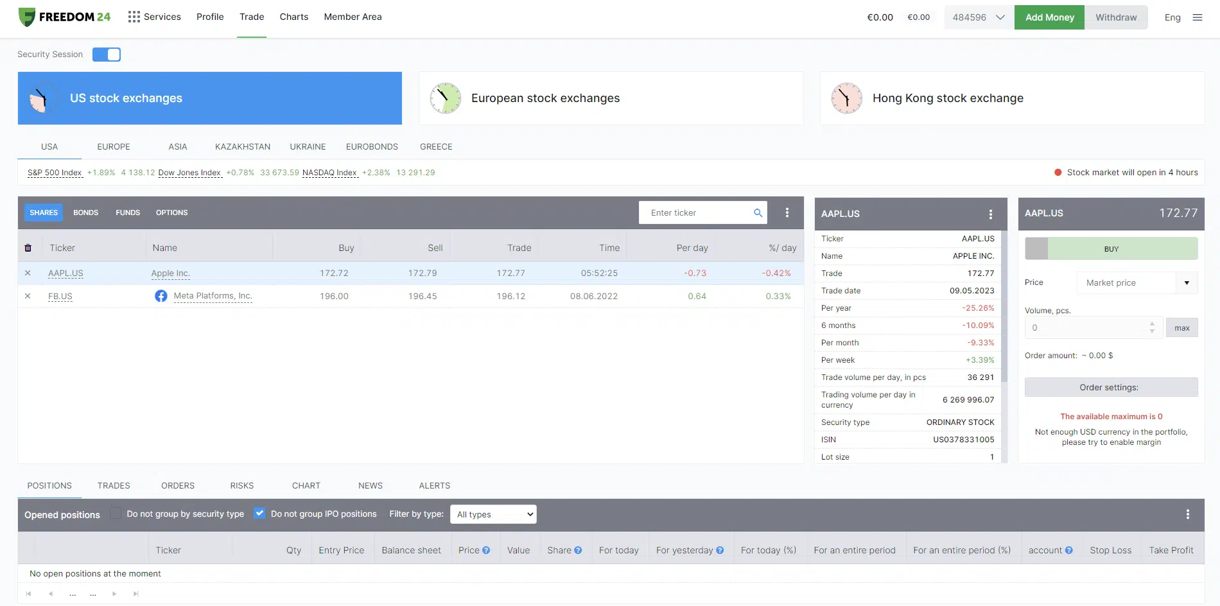This screenshot has height=606, width=1220.
Task: Open the Services grid icon
Action: [x=134, y=17]
